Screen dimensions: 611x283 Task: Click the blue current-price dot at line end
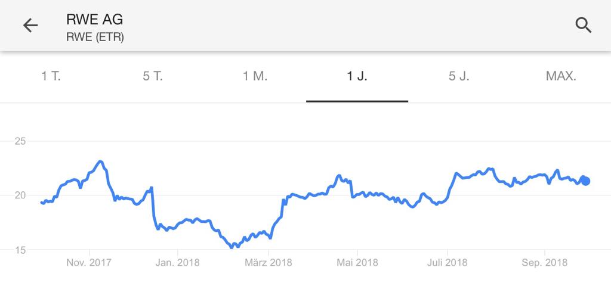click(585, 181)
